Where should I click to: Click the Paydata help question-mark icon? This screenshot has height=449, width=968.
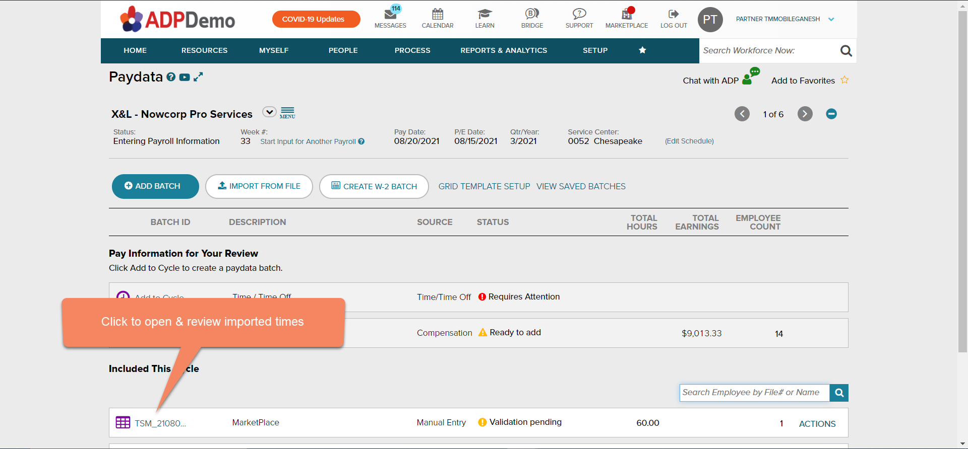click(x=171, y=77)
